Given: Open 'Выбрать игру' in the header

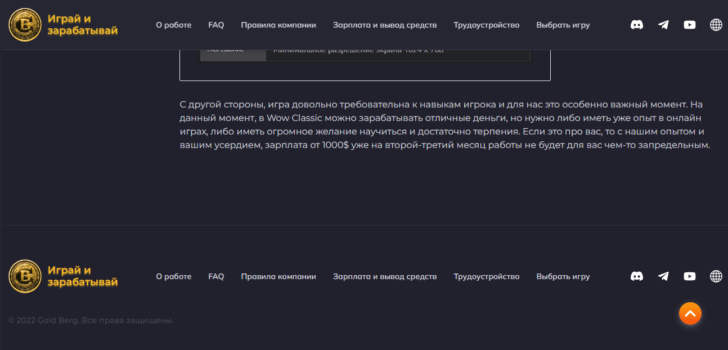Looking at the screenshot, I should point(563,25).
